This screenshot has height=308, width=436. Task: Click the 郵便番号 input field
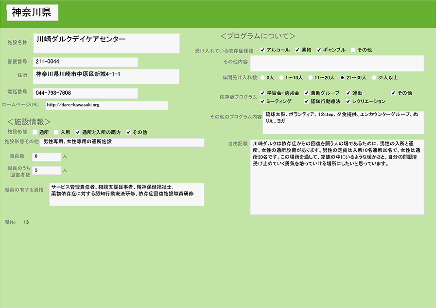pyautogui.click(x=86, y=62)
